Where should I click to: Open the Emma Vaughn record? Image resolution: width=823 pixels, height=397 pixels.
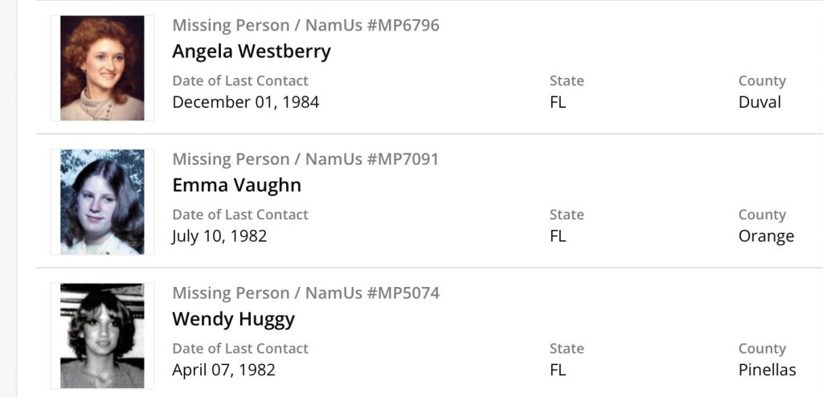coord(236,185)
